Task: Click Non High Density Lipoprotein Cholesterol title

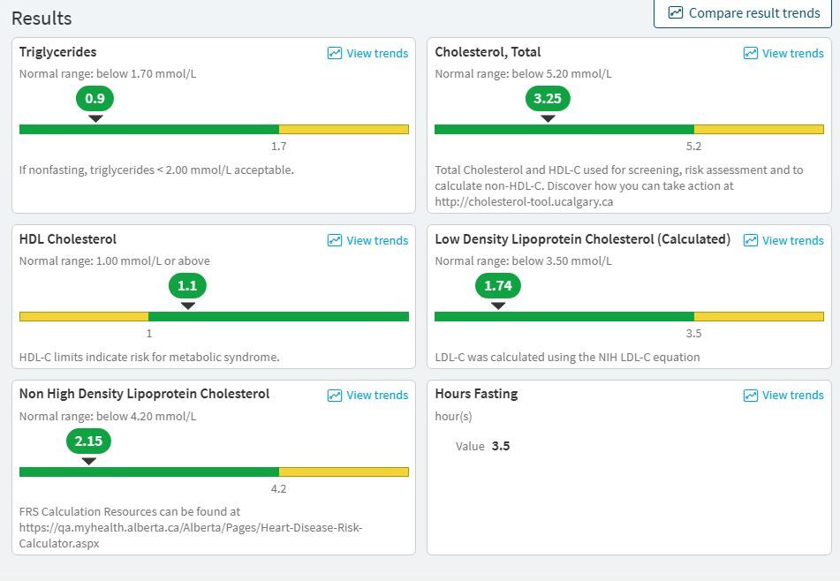Action: click(144, 394)
